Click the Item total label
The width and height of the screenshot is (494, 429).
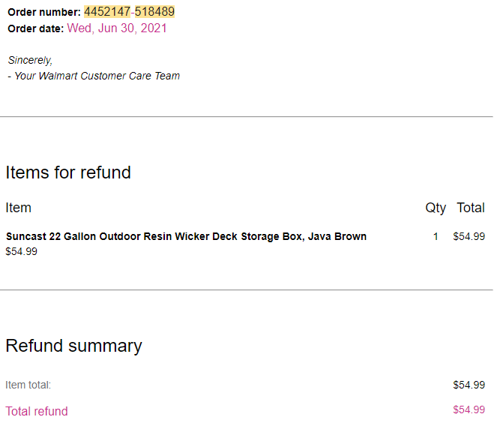click(28, 385)
